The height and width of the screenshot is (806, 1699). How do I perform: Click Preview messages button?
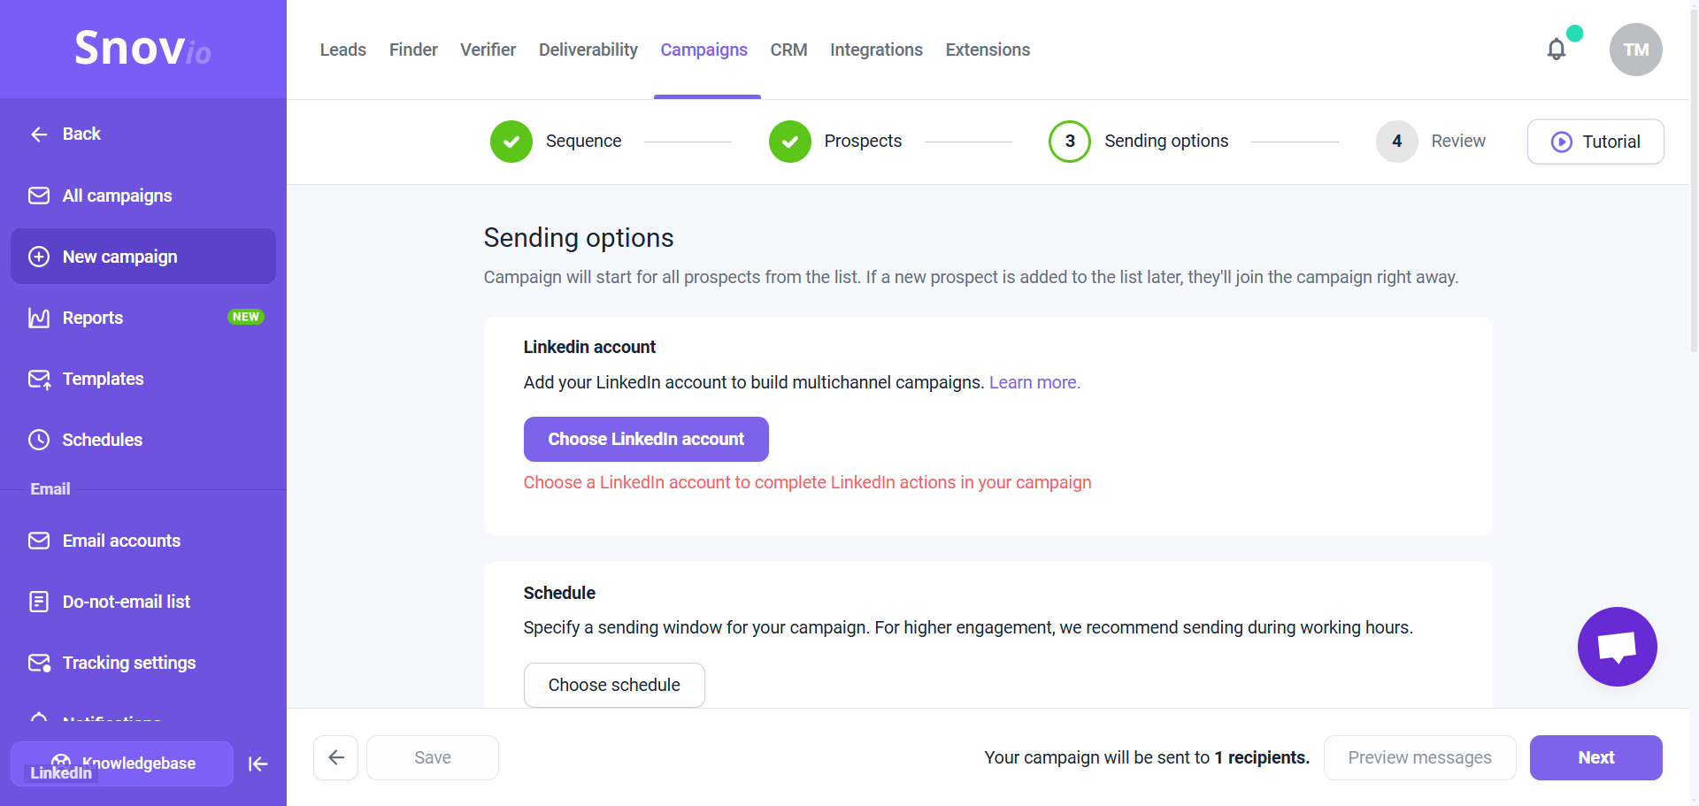click(x=1419, y=757)
